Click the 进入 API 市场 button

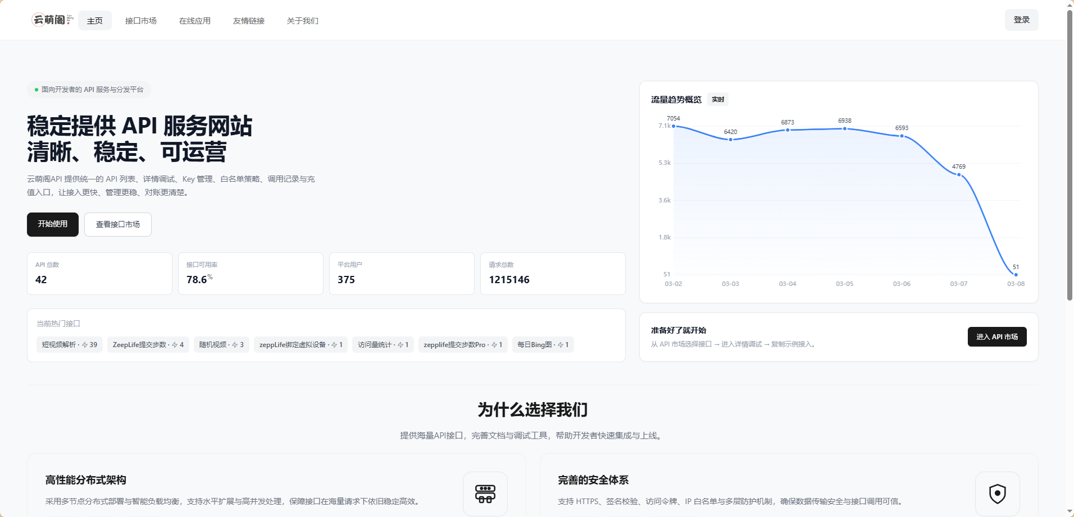tap(997, 337)
